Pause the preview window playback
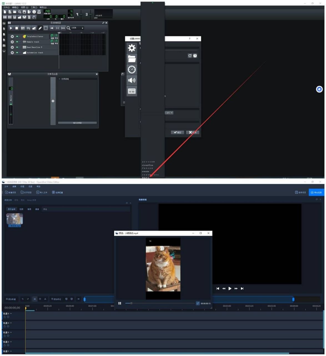This screenshot has height=356, width=326. coord(120,303)
